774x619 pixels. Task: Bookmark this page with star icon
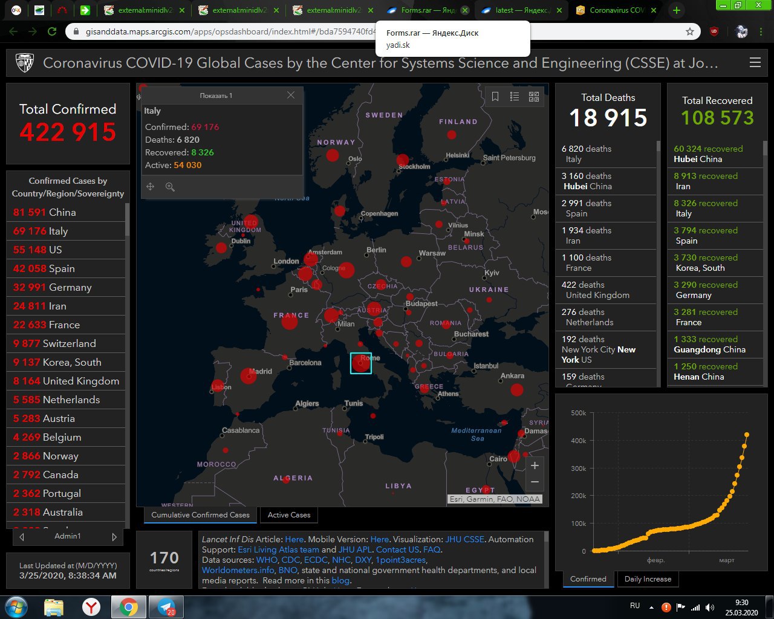(690, 31)
